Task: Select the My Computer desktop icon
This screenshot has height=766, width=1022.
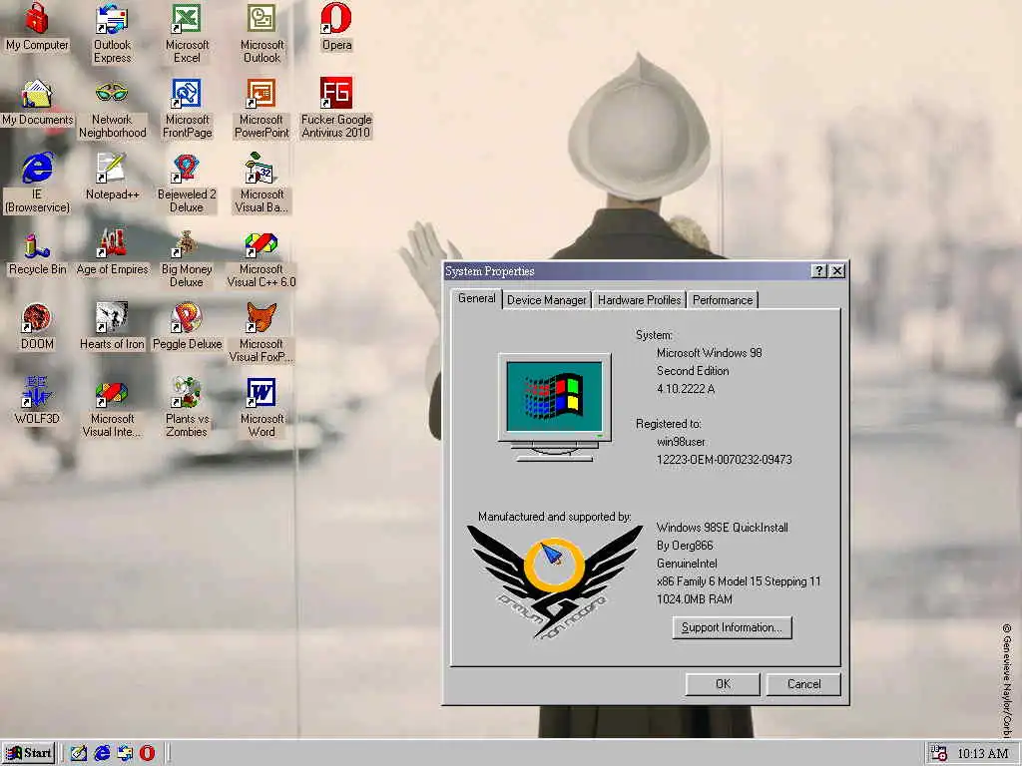Action: [x=37, y=27]
